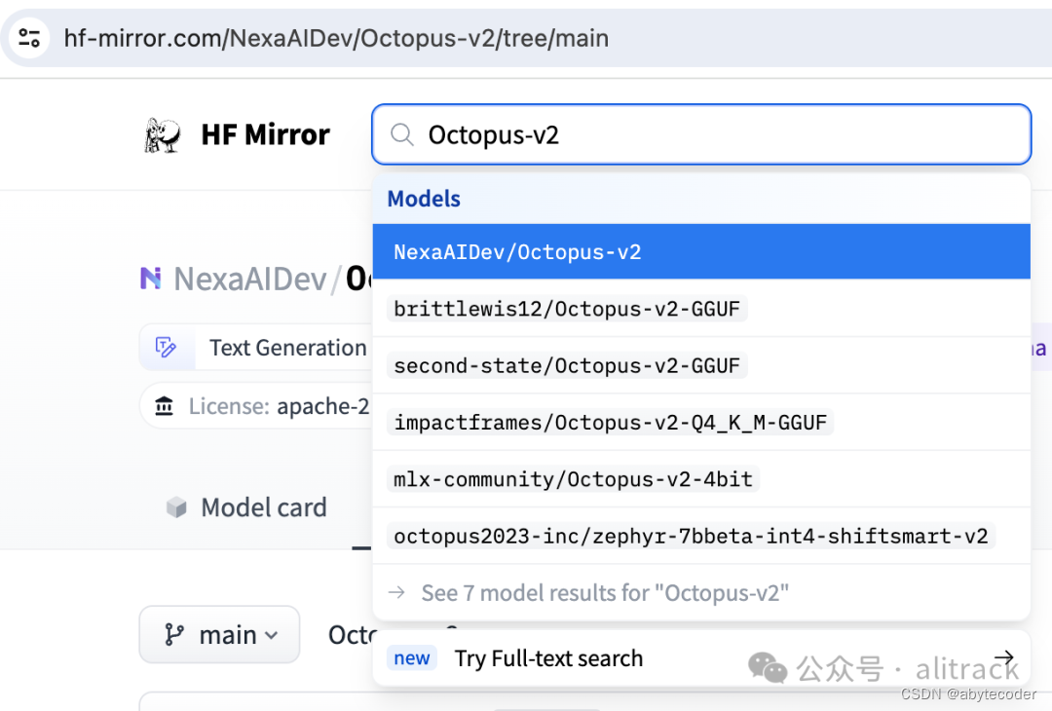Click arrow icon beside See 7 model results

point(396,592)
